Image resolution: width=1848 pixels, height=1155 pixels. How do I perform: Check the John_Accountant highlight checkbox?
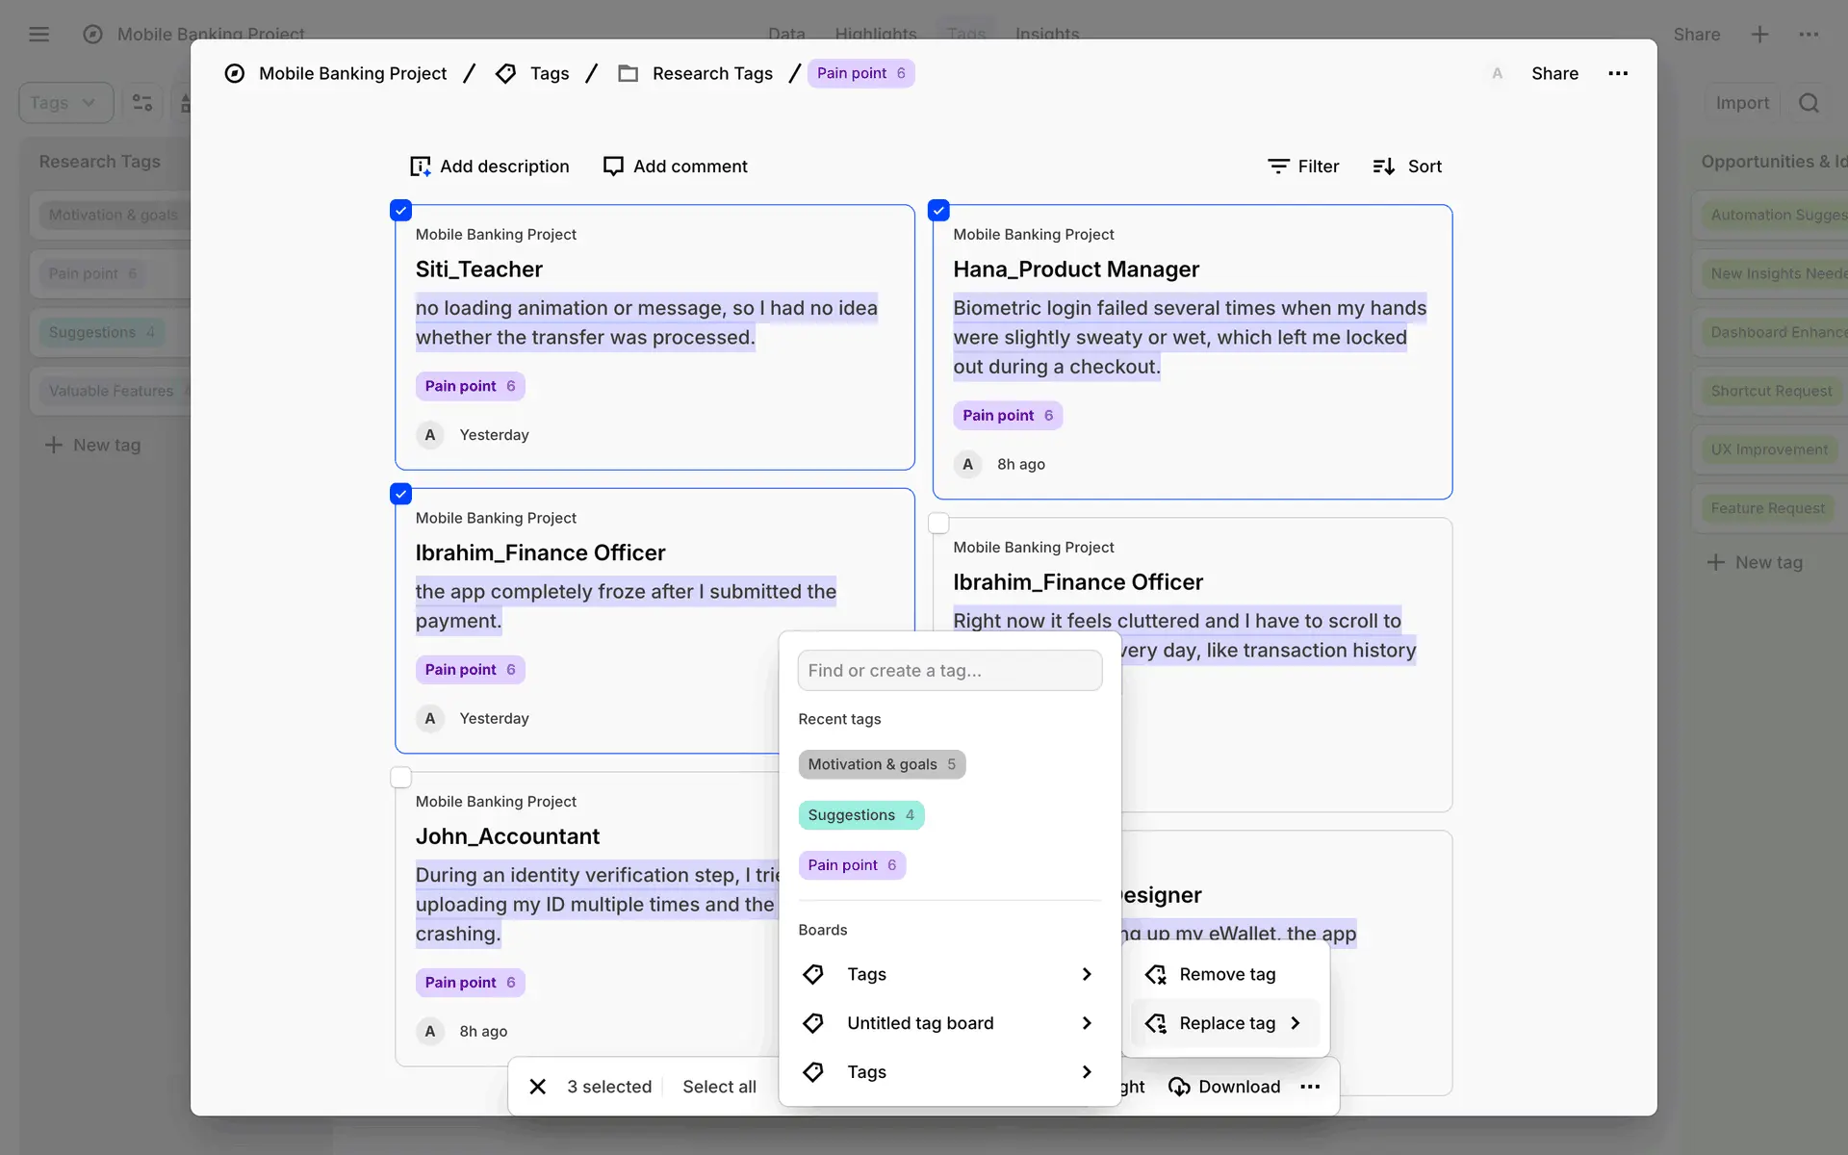401,777
